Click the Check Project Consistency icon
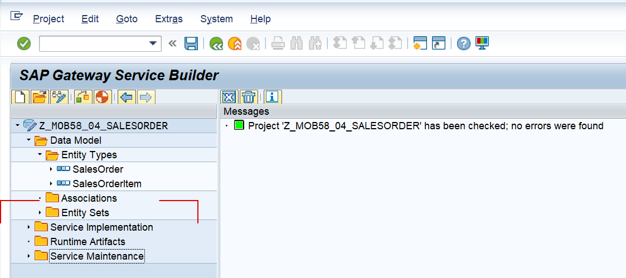This screenshot has height=278, width=626. [84, 97]
